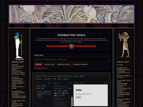Click the blue eye on the red divider
143x107 pixels.
point(71,46)
